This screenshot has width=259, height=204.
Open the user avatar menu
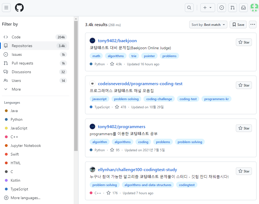coord(254,8)
